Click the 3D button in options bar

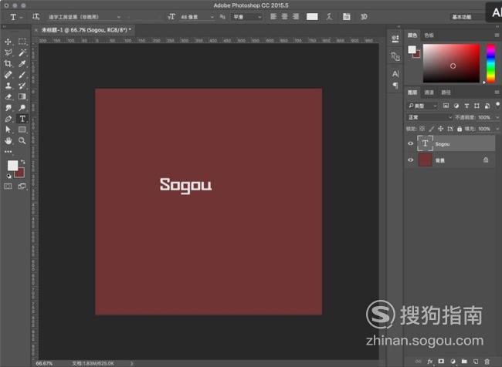point(364,17)
